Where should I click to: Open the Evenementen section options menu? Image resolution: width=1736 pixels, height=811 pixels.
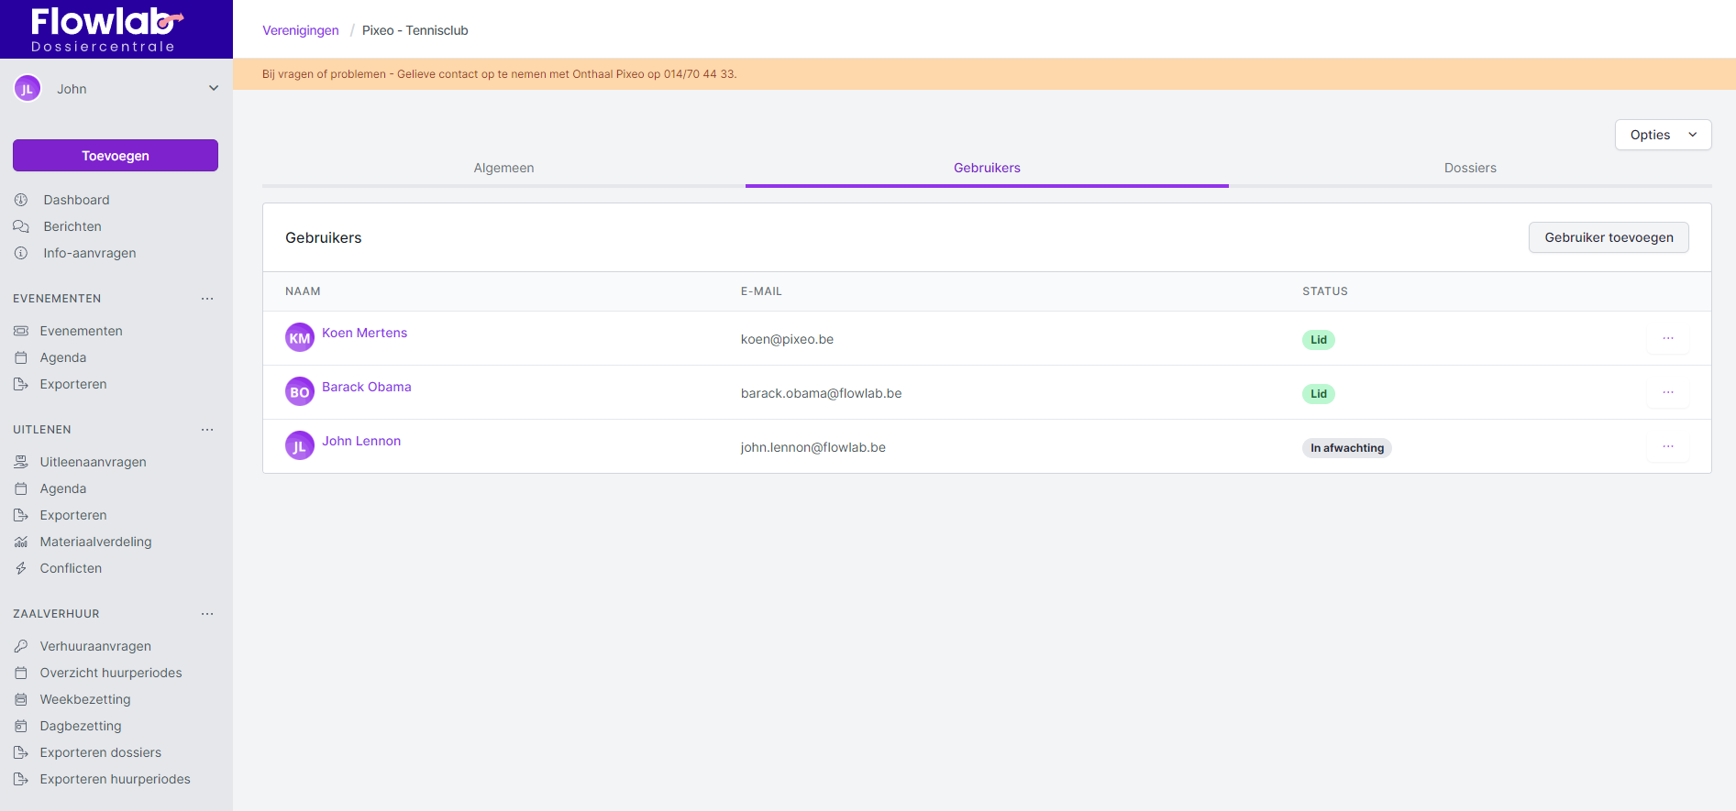pos(207,299)
